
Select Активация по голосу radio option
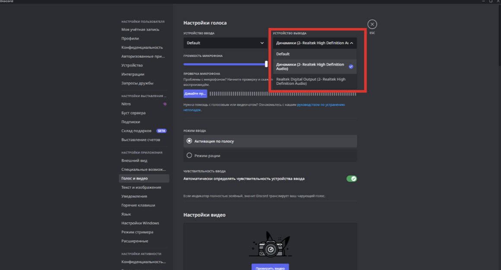270,141
